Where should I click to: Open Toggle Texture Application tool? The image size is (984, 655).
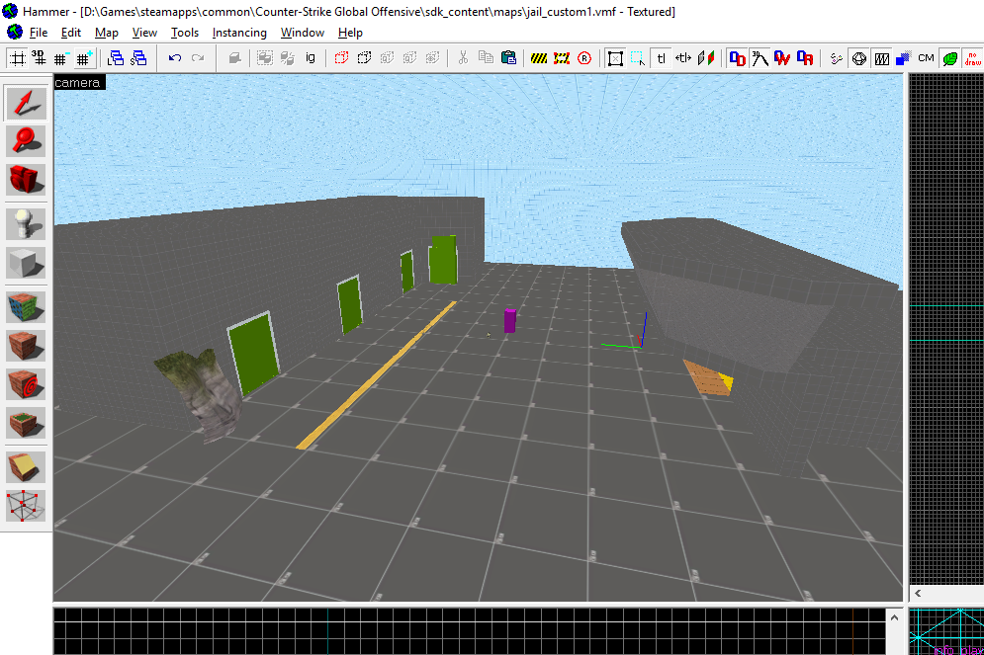(x=26, y=307)
